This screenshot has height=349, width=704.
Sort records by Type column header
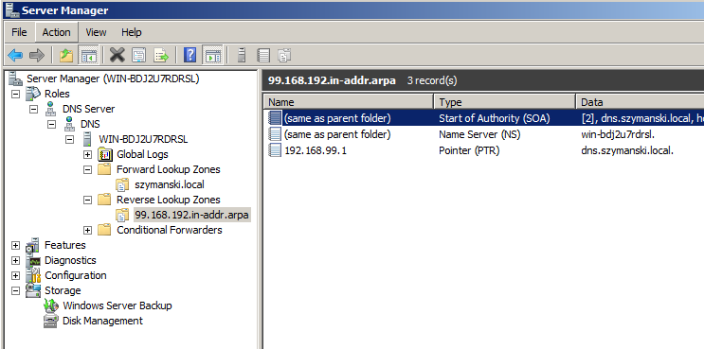[x=505, y=102]
